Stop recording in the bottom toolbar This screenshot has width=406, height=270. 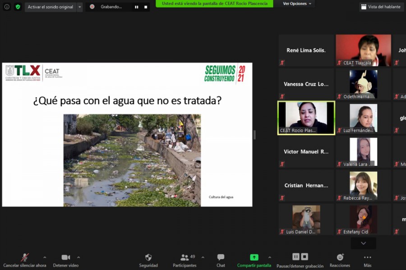tap(304, 257)
